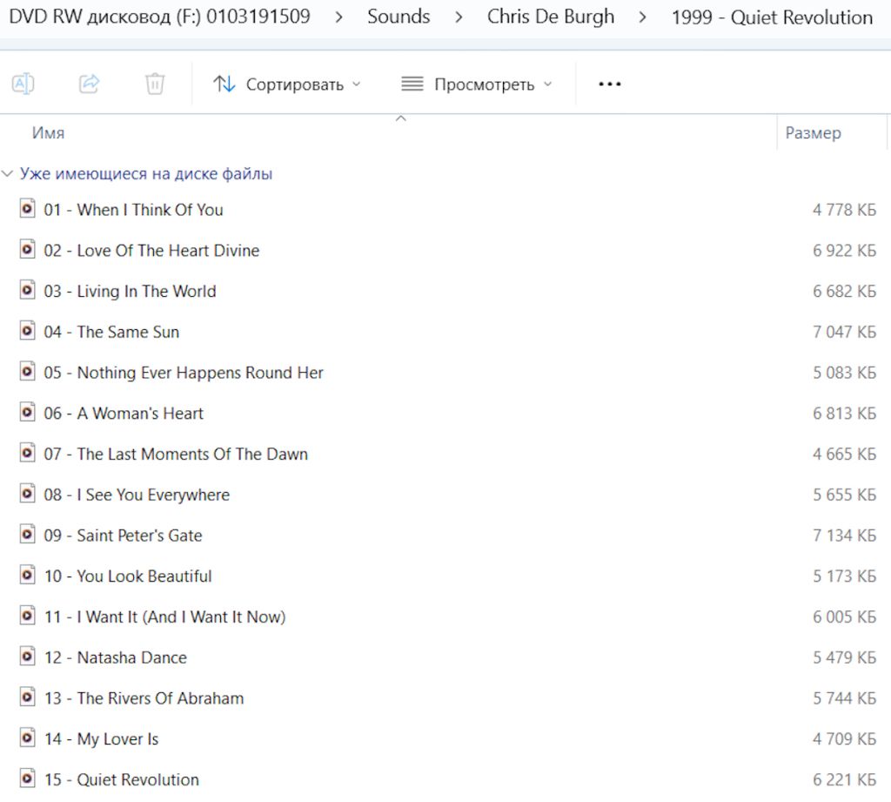Expand the chevron after Sounds in address bar
The width and height of the screenshot is (891, 802).
(459, 17)
